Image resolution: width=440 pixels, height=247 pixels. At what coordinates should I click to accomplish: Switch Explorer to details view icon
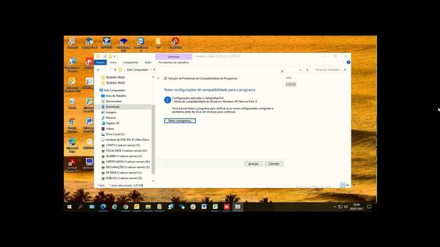(x=342, y=185)
